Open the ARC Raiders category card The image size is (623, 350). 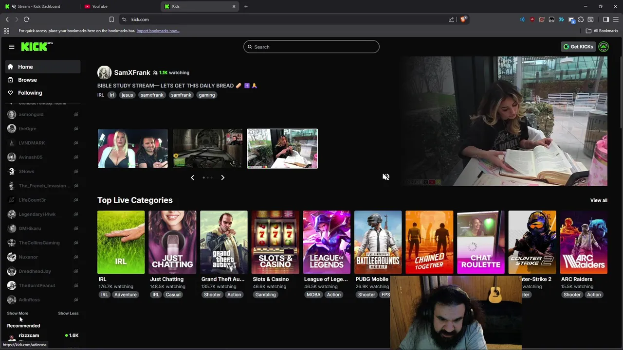click(x=584, y=242)
